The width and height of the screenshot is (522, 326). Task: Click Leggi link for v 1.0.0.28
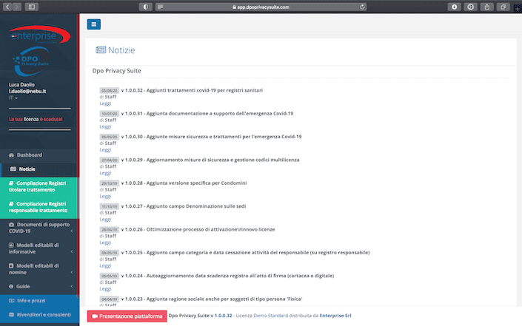[x=105, y=197]
